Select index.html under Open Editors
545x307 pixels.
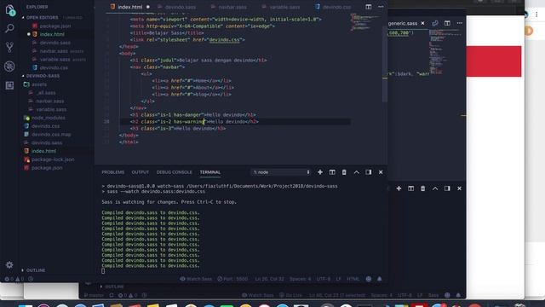pos(52,34)
